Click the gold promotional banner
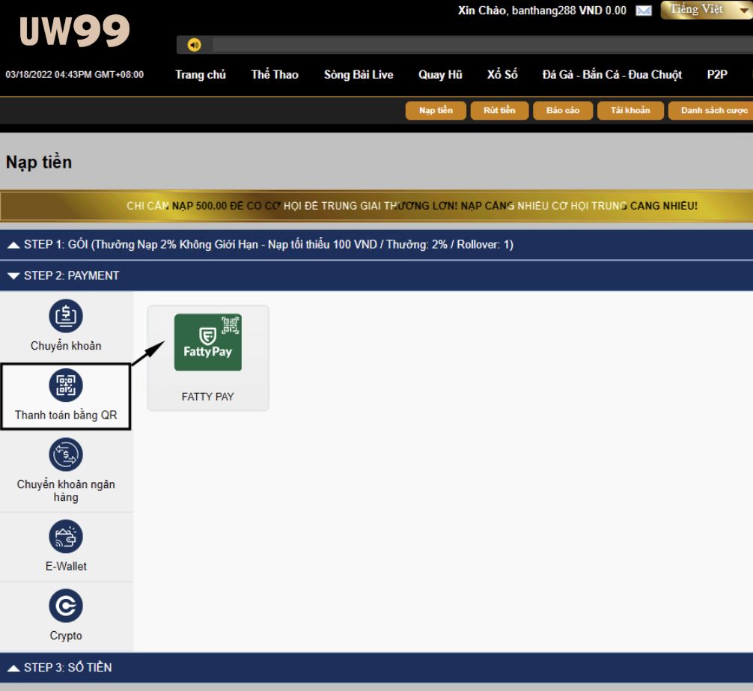This screenshot has height=691, width=753. (x=376, y=206)
